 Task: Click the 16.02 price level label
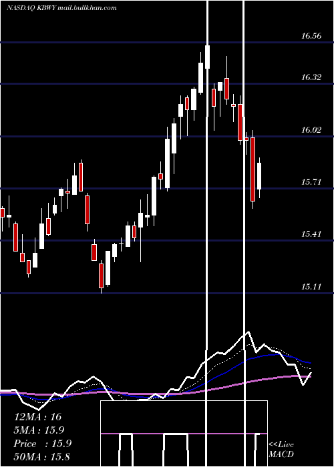pyautogui.click(x=311, y=130)
